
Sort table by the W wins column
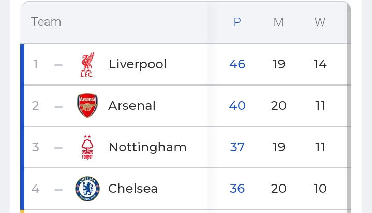pyautogui.click(x=320, y=22)
